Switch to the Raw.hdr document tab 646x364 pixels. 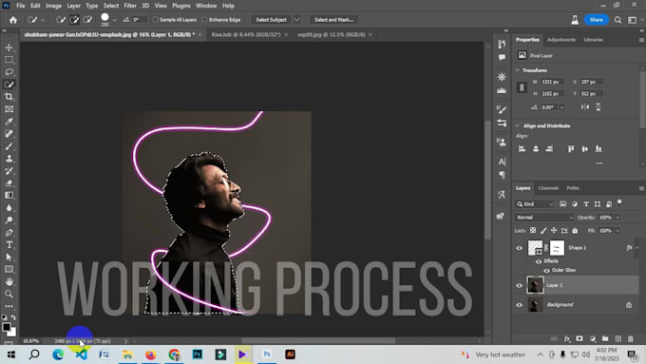[245, 34]
